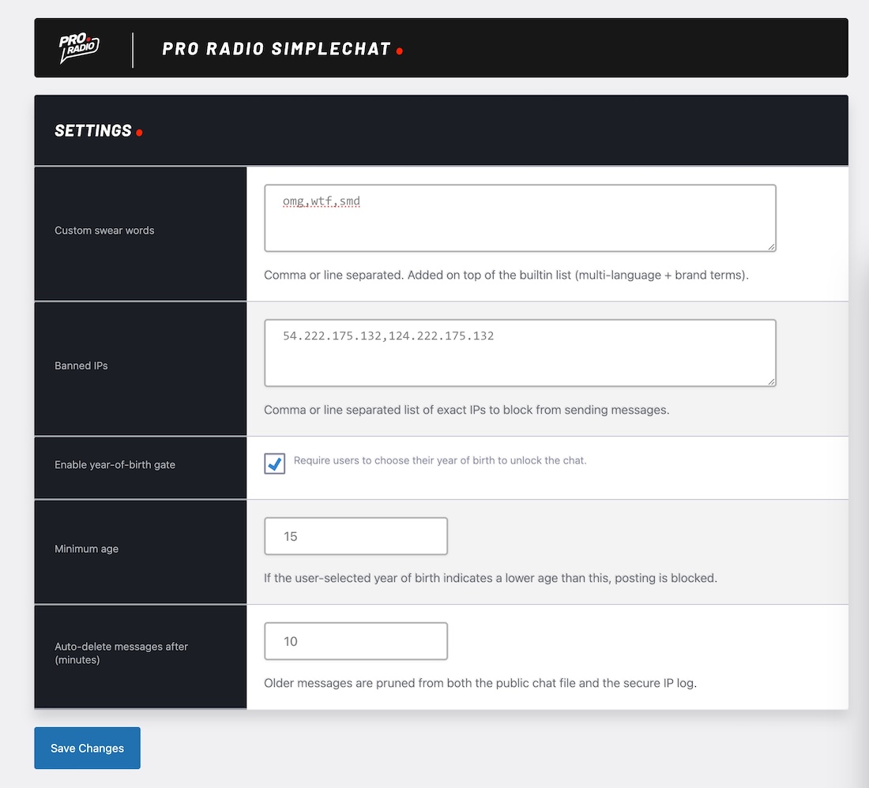Click the 'Minimum age' row label
This screenshot has height=788, width=869.
(86, 549)
